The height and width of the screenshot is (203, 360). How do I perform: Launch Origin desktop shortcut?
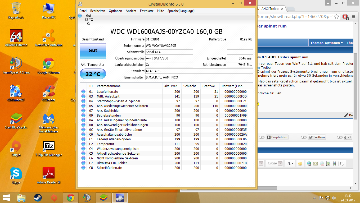[x=16, y=148]
